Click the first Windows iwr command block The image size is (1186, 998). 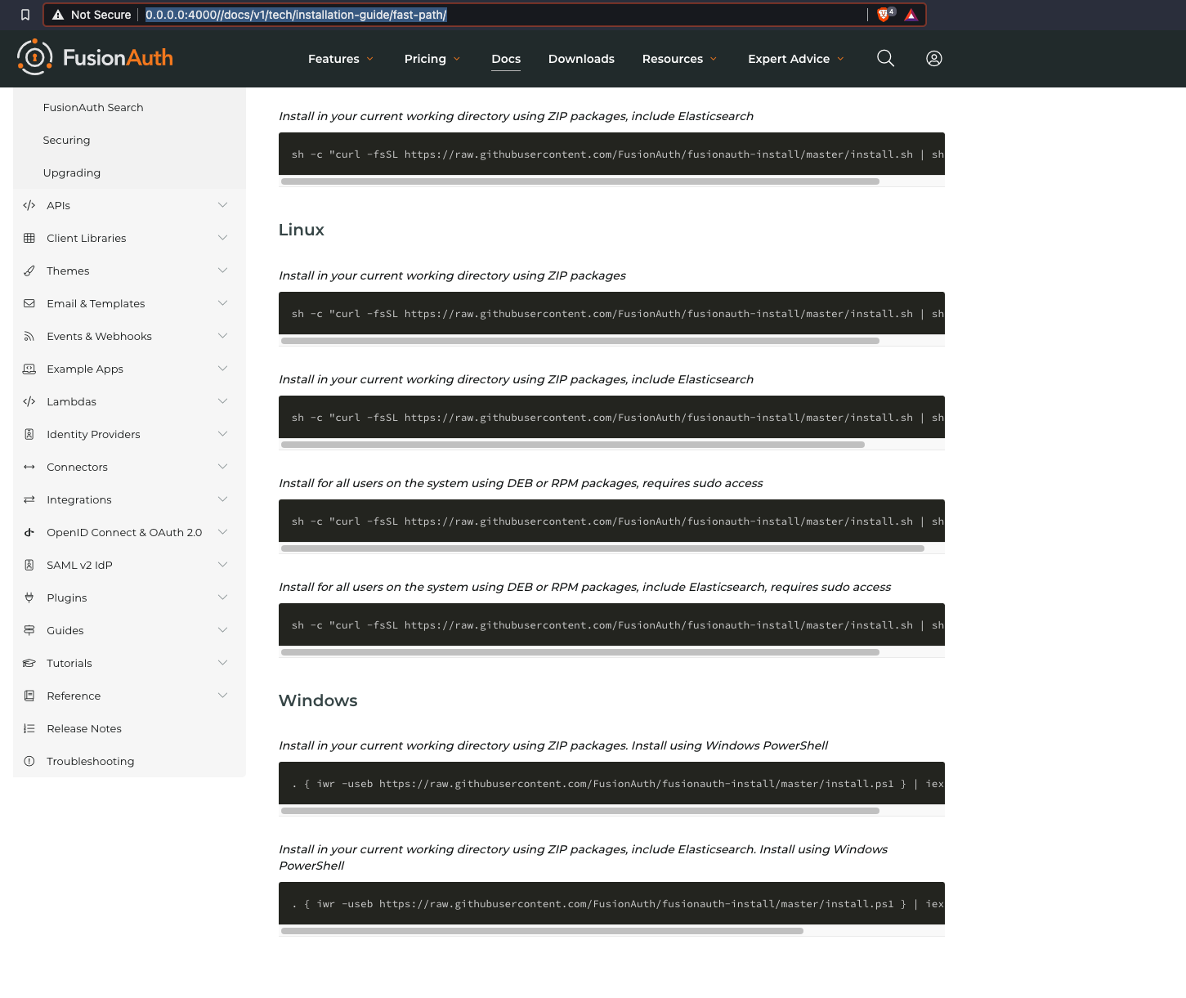tap(611, 784)
